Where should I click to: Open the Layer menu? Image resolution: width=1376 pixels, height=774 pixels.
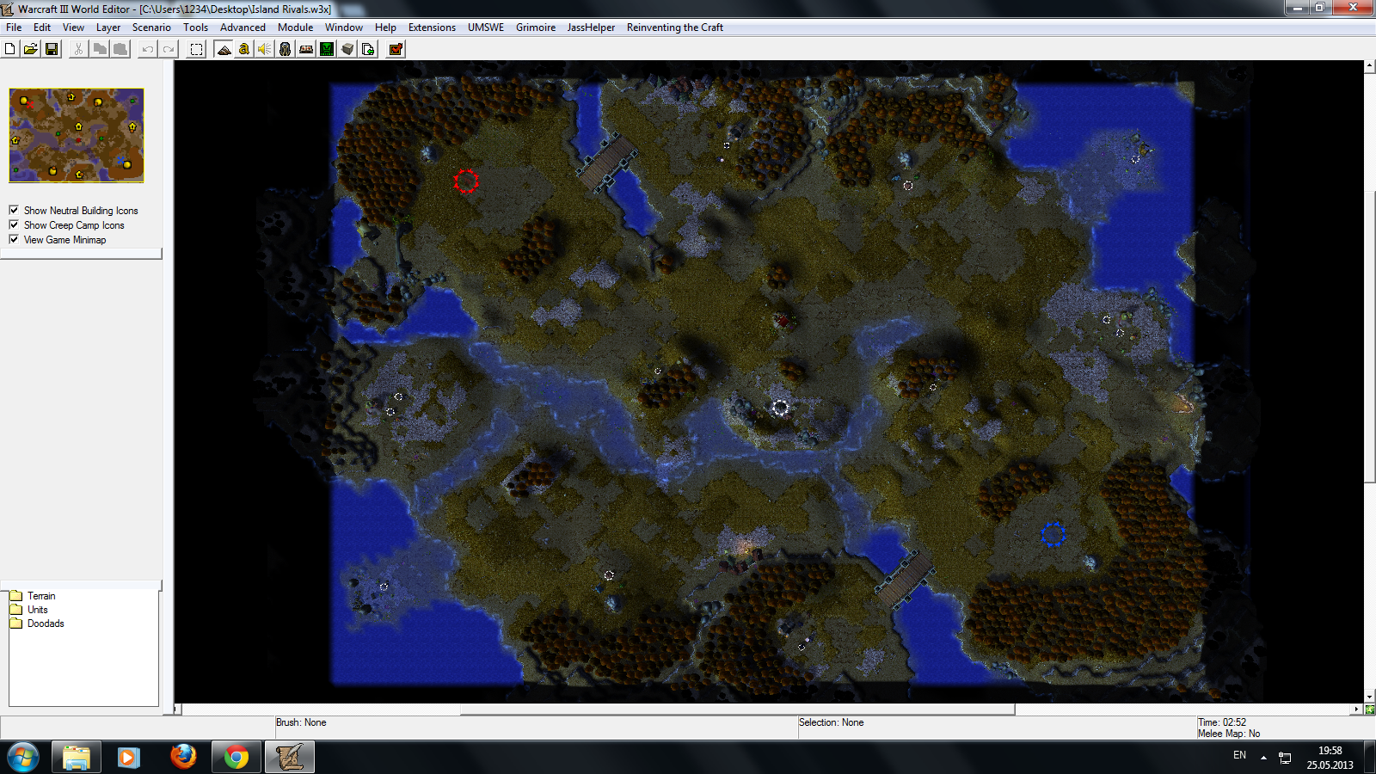coord(108,28)
